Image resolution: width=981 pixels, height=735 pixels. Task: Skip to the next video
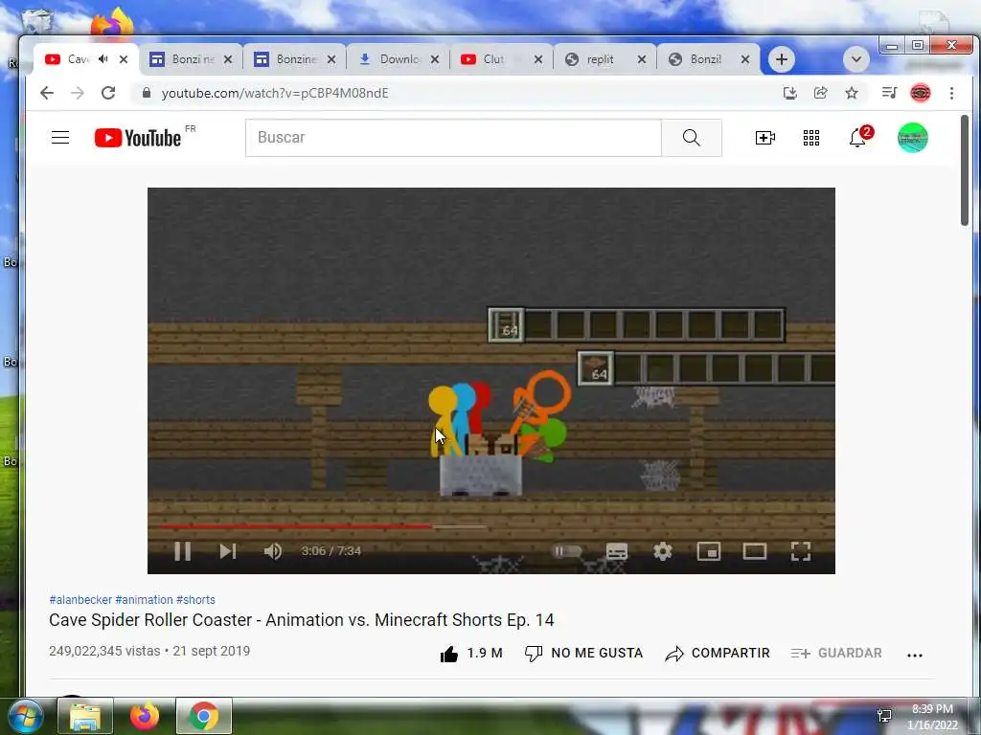(228, 550)
